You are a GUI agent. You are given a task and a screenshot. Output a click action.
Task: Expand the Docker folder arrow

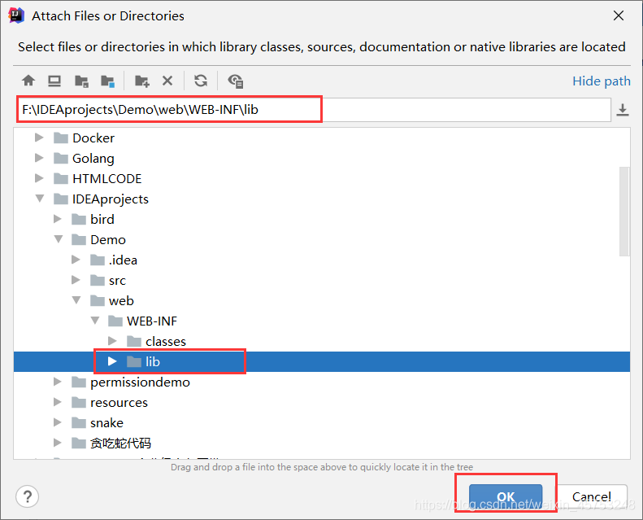[39, 138]
